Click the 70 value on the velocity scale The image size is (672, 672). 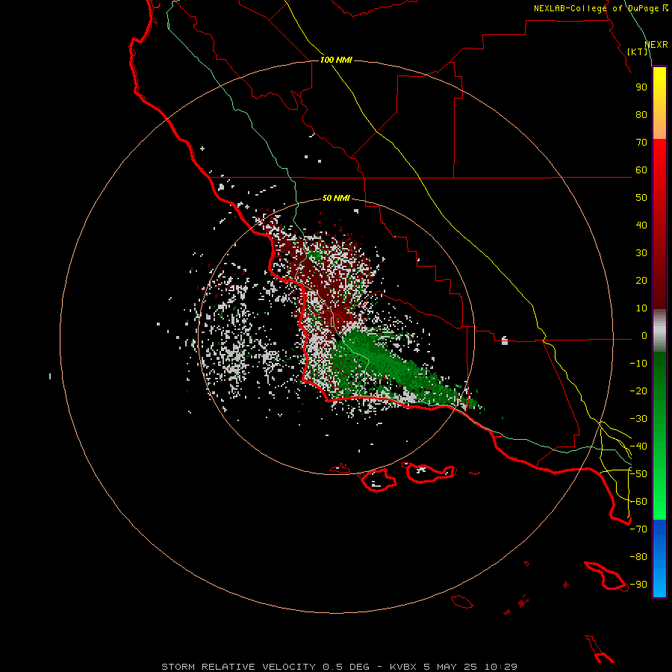click(x=641, y=143)
